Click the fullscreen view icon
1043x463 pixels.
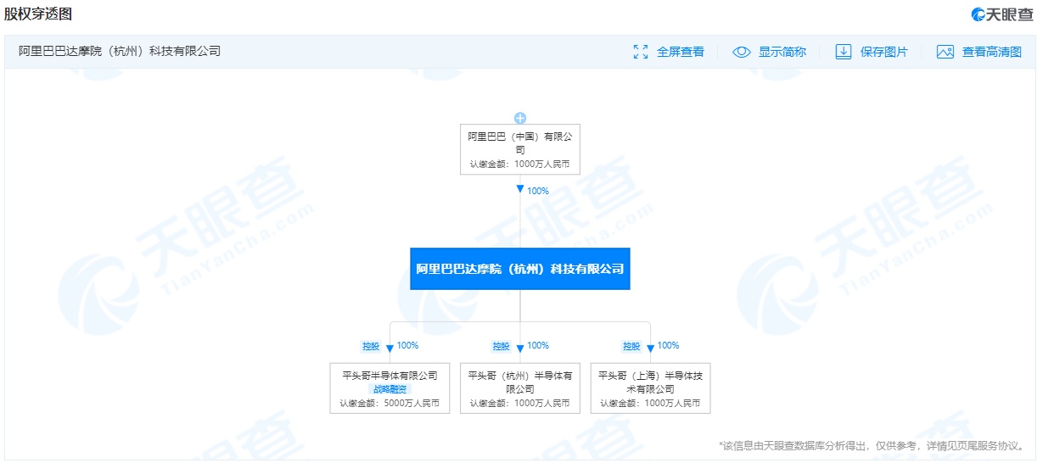(641, 52)
